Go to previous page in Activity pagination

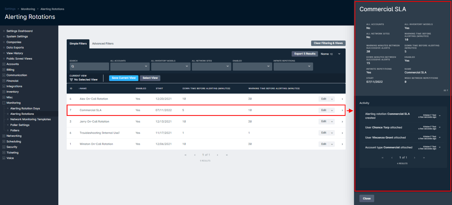(x=392, y=158)
